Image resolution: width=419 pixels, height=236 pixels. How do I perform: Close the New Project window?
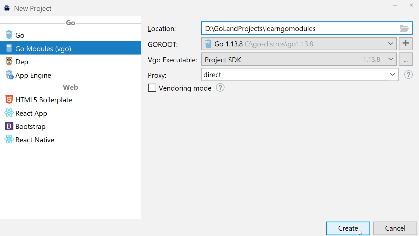[411, 5]
